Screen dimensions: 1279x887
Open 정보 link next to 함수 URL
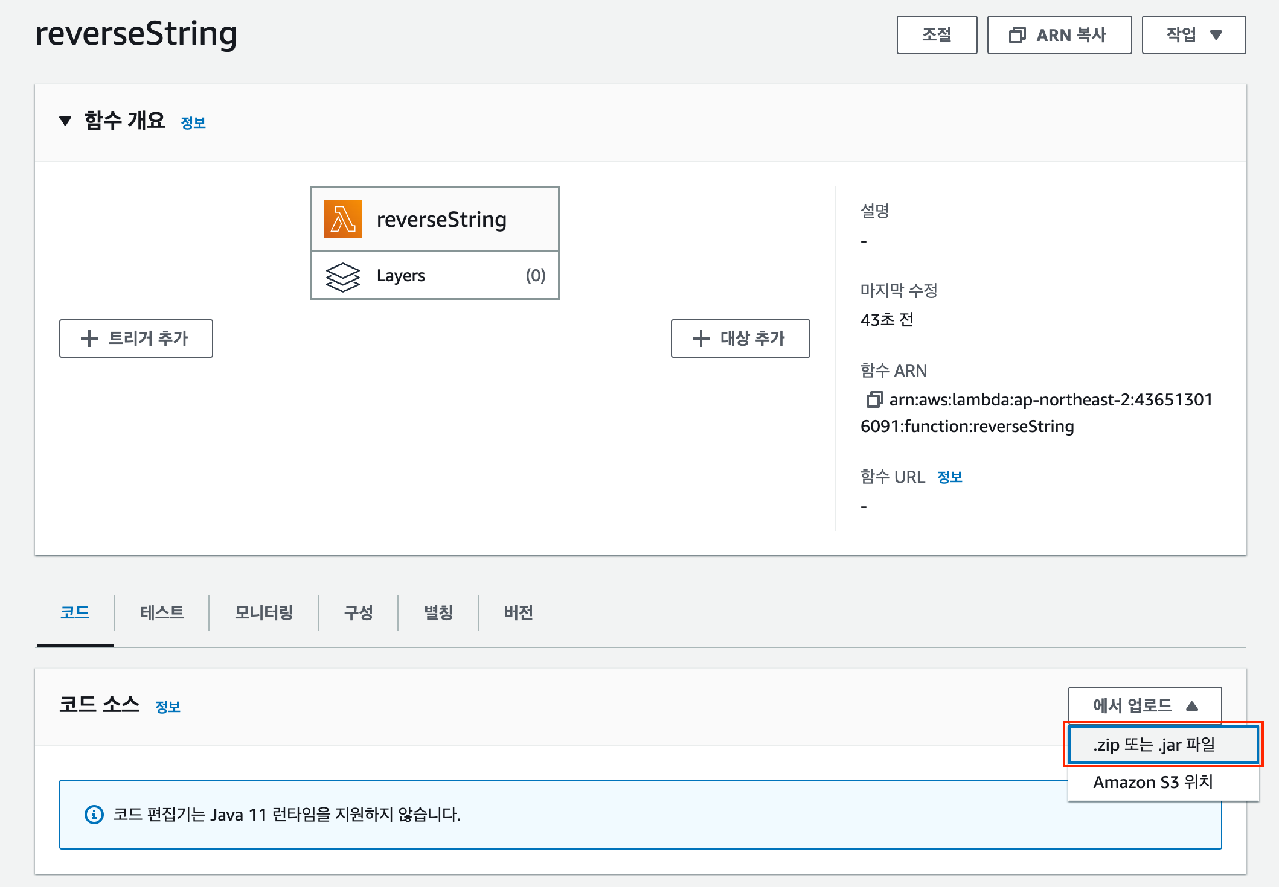[x=949, y=477]
